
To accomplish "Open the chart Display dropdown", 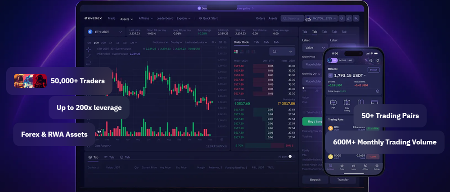I will click(176, 42).
